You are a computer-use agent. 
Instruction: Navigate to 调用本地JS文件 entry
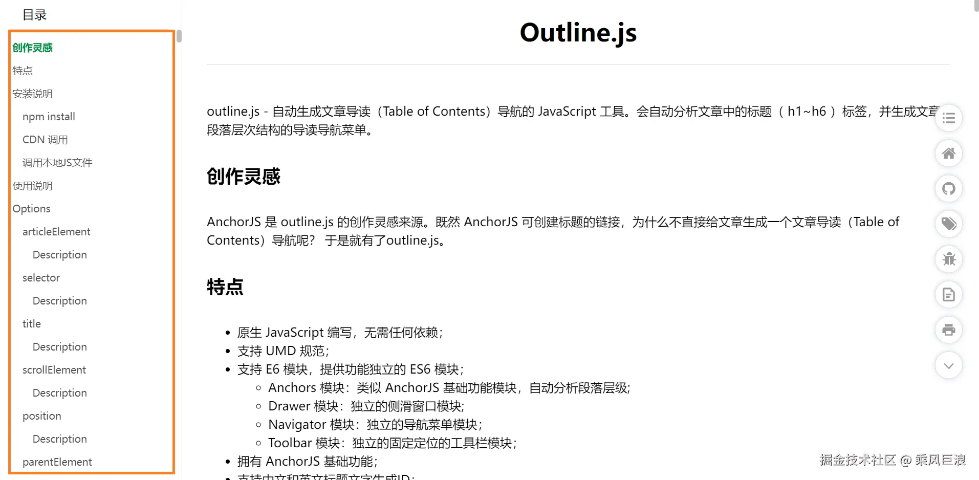point(57,163)
